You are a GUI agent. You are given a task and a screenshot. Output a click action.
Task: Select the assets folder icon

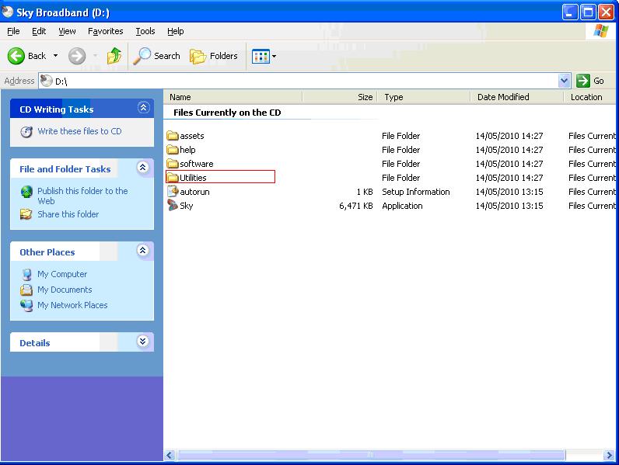click(173, 136)
